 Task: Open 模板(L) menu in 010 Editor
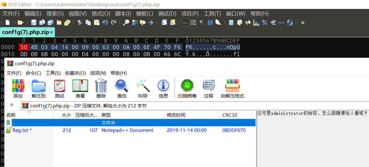pos(144,14)
